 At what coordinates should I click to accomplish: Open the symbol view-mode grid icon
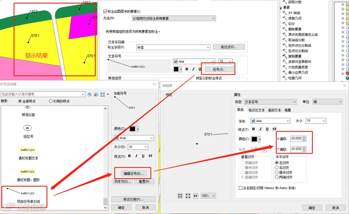pyautogui.click(x=102, y=95)
